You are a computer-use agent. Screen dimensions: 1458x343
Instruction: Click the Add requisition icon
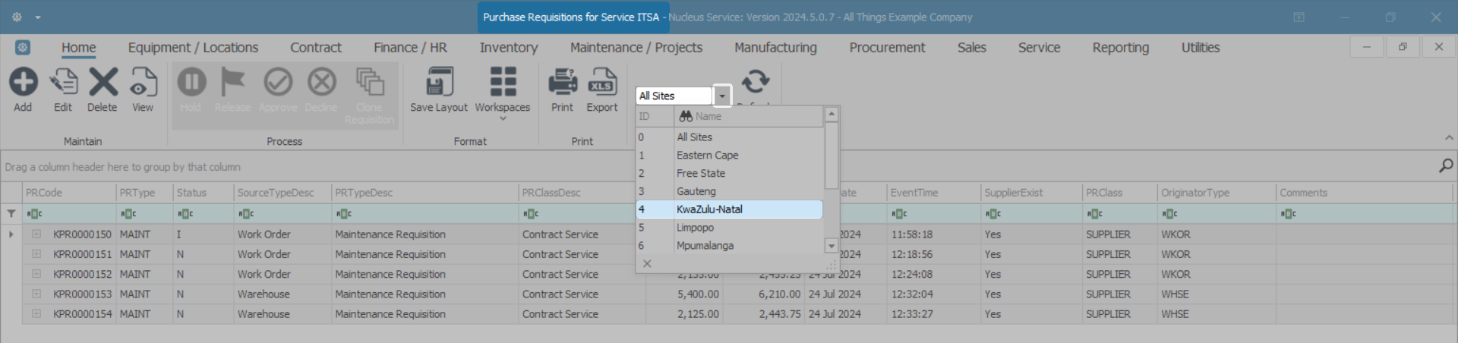tap(23, 83)
